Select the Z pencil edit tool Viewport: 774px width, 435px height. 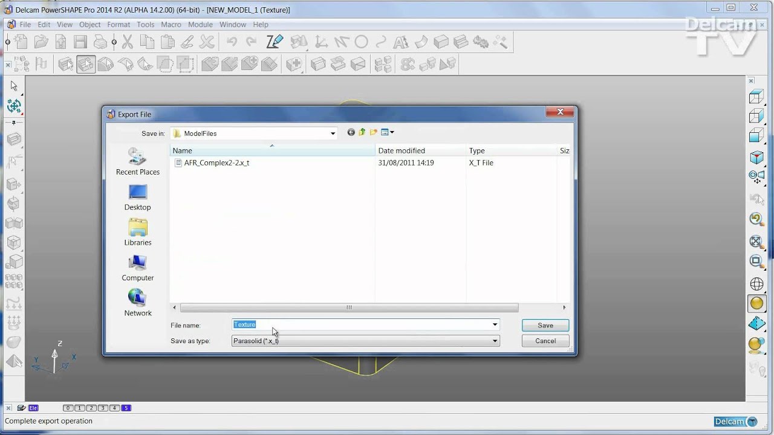point(275,42)
